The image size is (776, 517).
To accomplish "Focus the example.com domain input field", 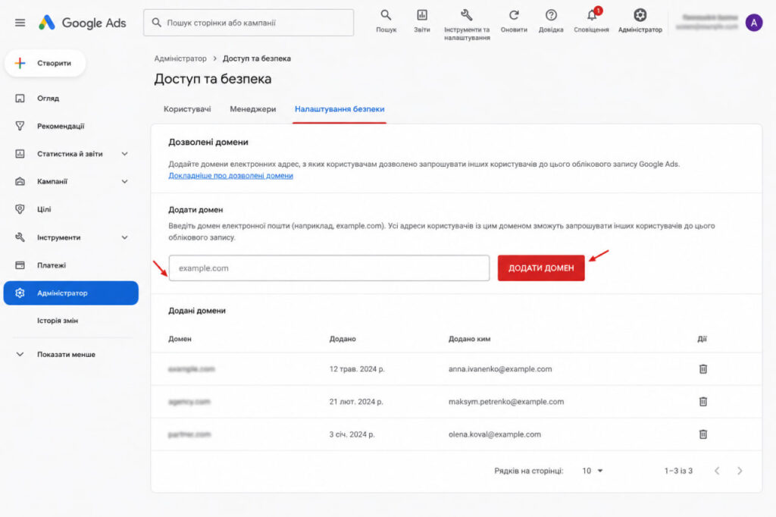I will pyautogui.click(x=329, y=268).
